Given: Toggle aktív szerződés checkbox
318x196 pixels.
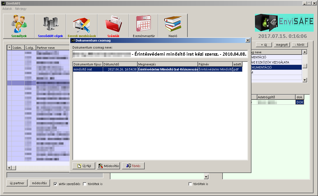Looking at the screenshot, I should 55,184.
